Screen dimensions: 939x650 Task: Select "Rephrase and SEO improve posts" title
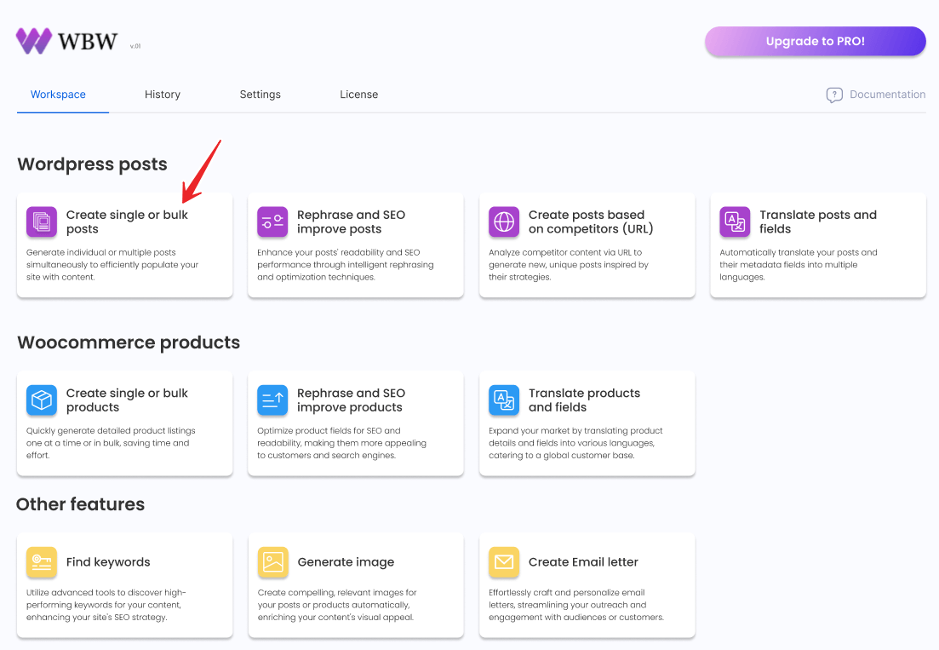(x=351, y=221)
